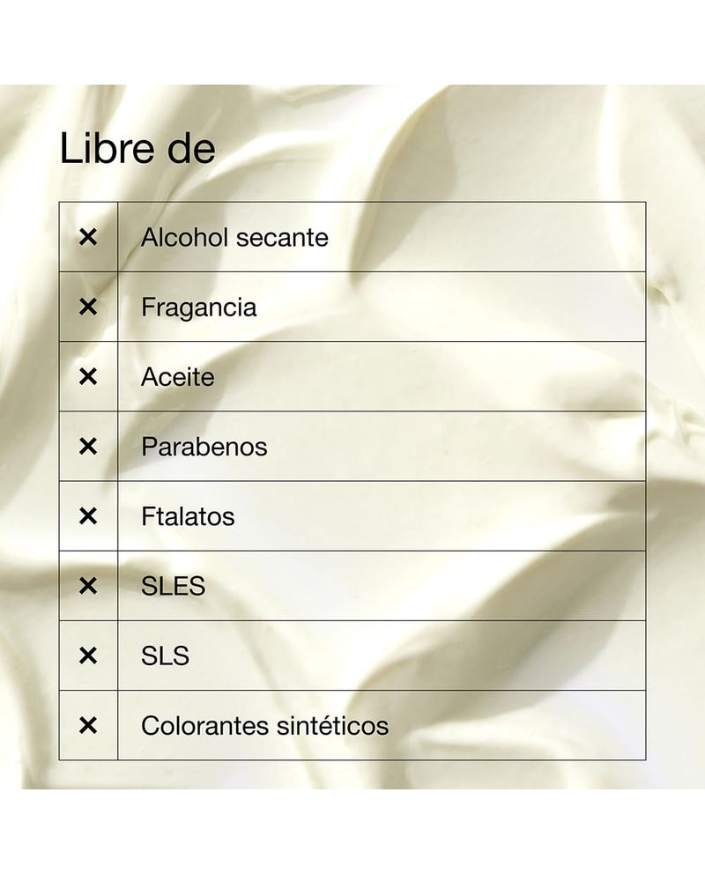The image size is (705, 874).
Task: Select the "Fragancia" text
Action: tap(199, 307)
